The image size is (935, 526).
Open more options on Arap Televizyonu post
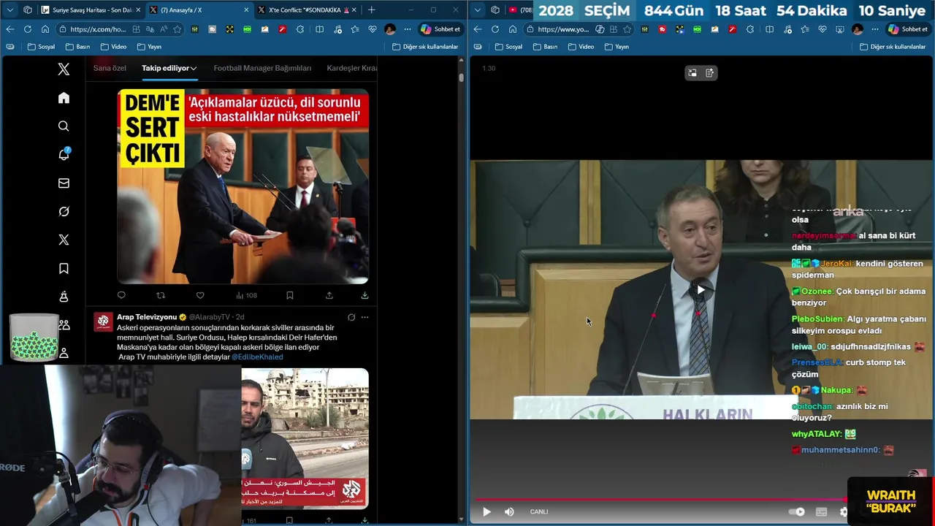365,317
